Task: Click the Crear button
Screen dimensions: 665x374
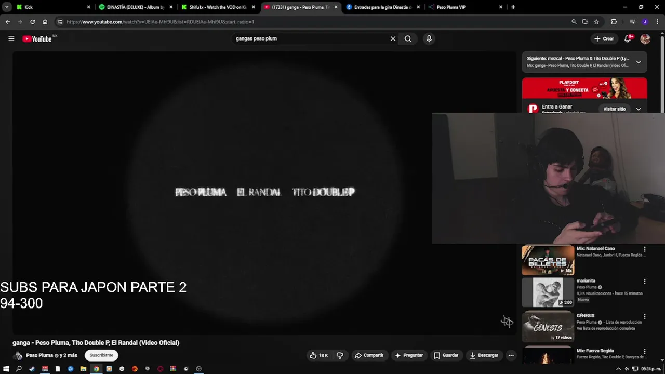Action: 604,38
